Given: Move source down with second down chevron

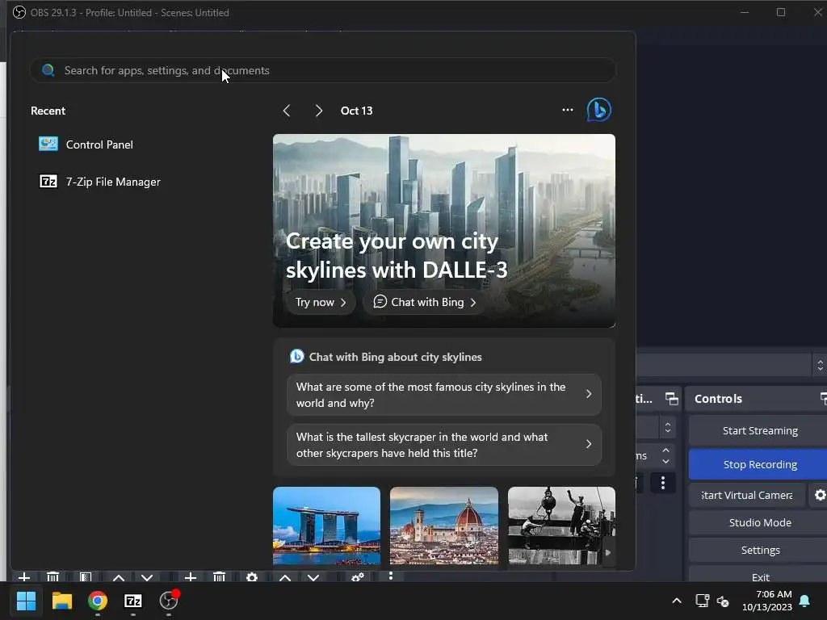Looking at the screenshot, I should [x=313, y=577].
